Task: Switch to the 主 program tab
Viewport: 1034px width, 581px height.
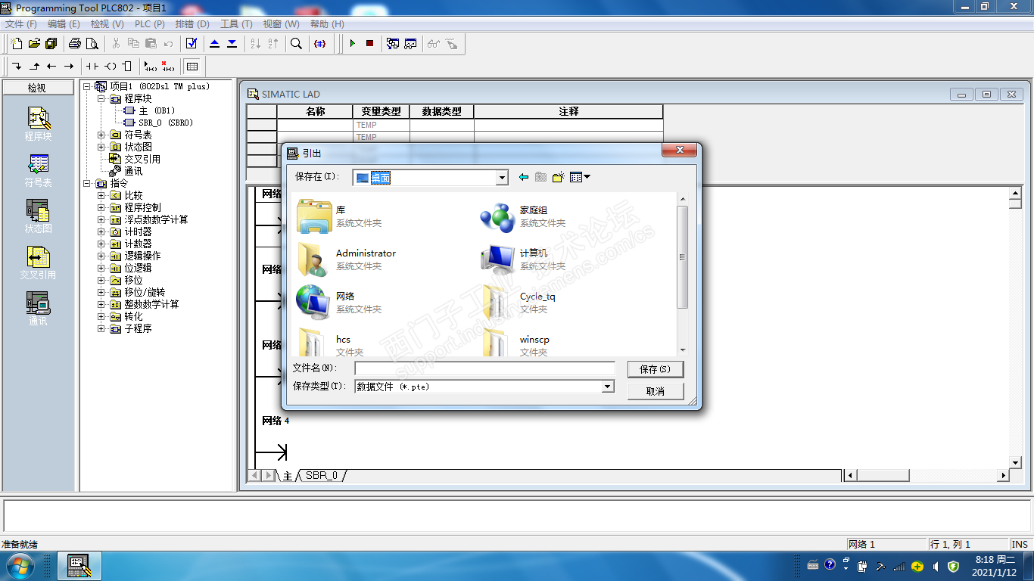Action: click(288, 476)
